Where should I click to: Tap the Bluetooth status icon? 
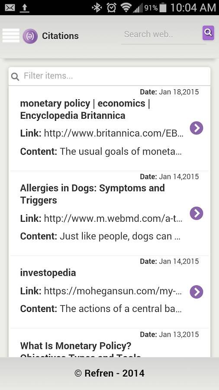click(97, 8)
